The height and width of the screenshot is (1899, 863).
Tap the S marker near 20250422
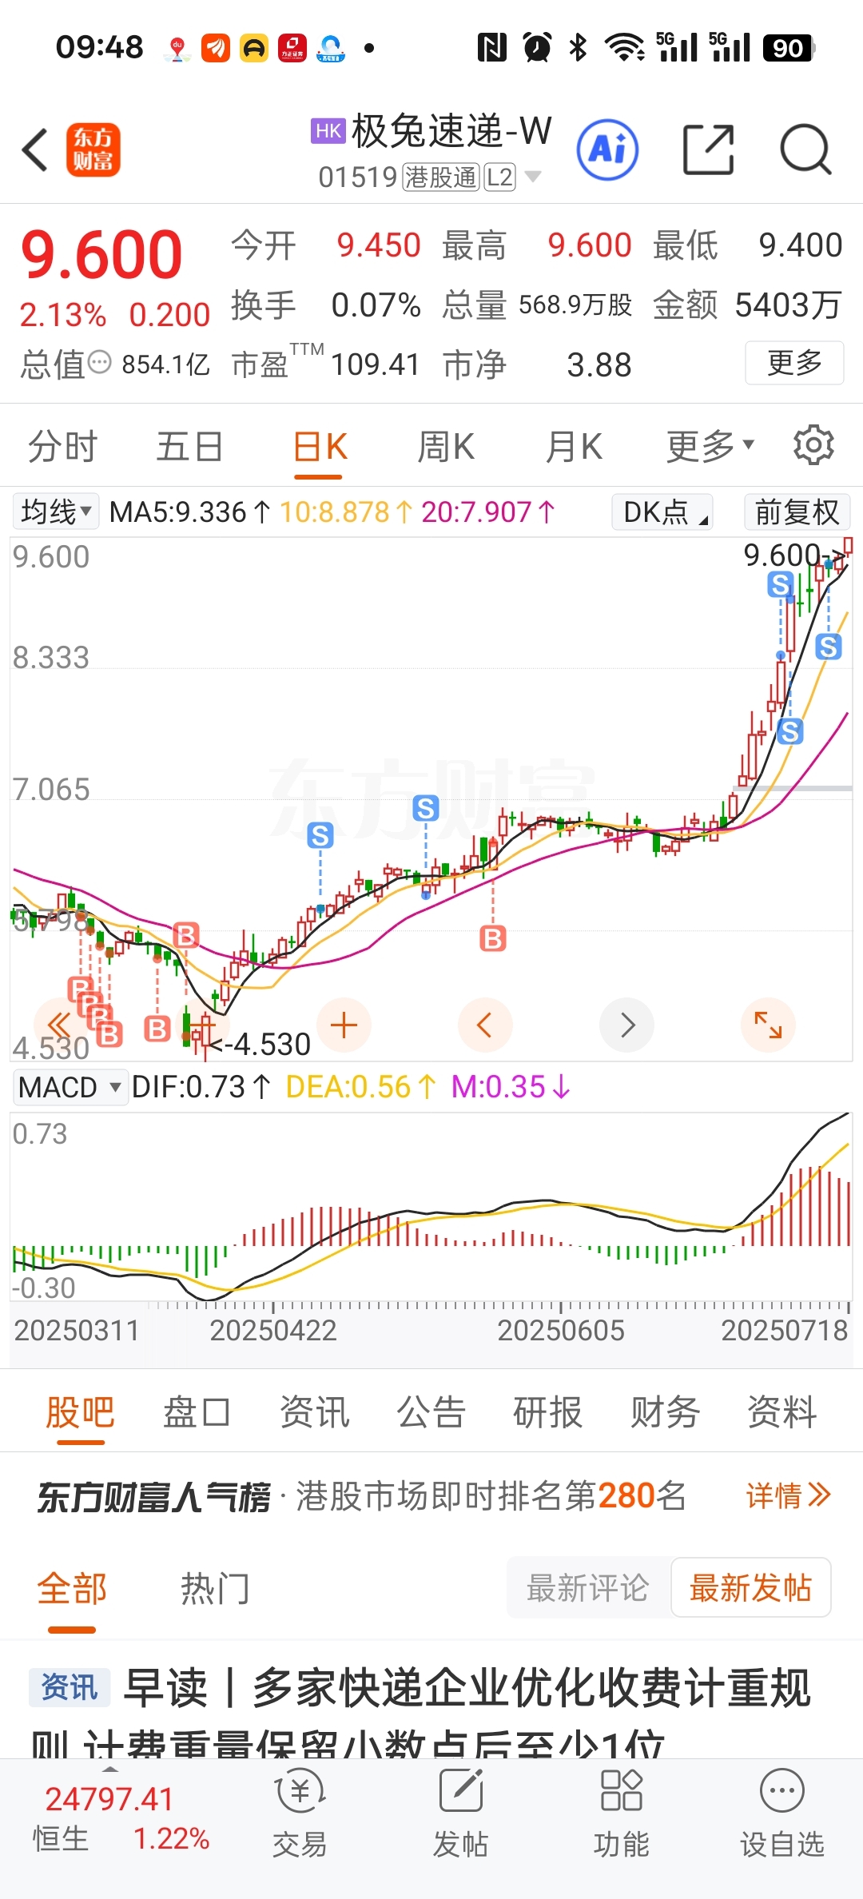coord(320,835)
